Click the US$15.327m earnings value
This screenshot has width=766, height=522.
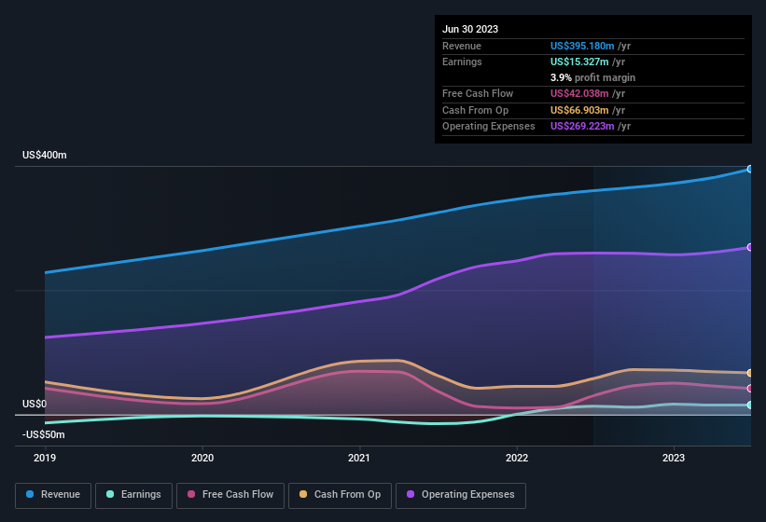pos(579,62)
